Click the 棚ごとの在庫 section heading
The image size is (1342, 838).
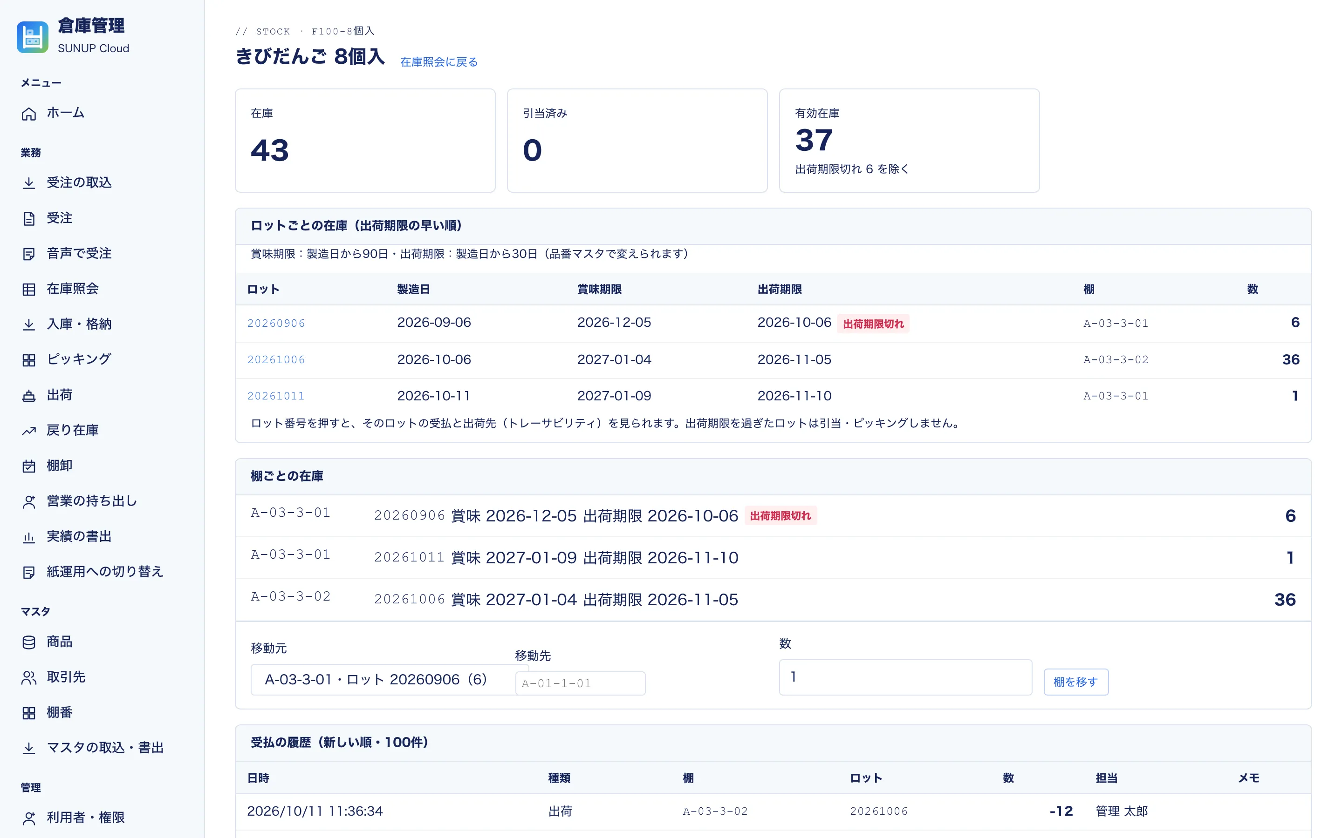click(287, 476)
